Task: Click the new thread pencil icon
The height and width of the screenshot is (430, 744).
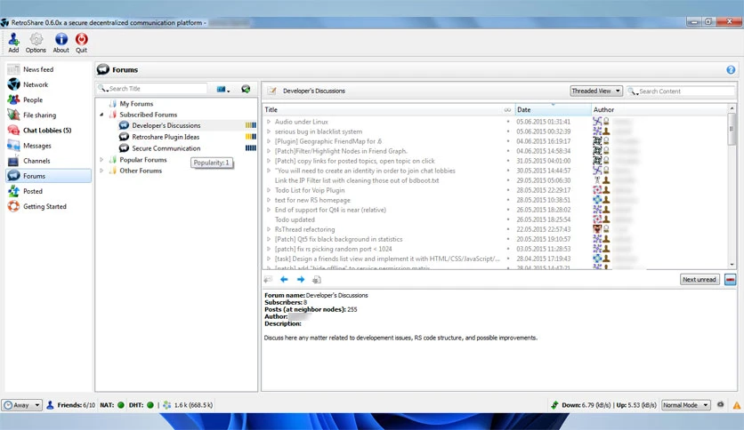Action: tap(271, 91)
